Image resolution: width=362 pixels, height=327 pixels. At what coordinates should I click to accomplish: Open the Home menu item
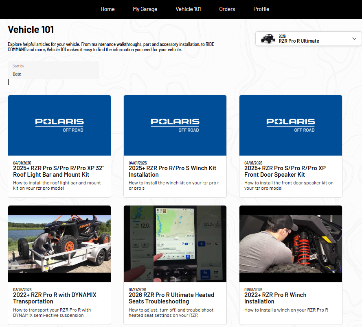[108, 9]
